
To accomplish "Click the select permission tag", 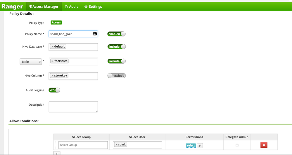I will coord(191,145).
